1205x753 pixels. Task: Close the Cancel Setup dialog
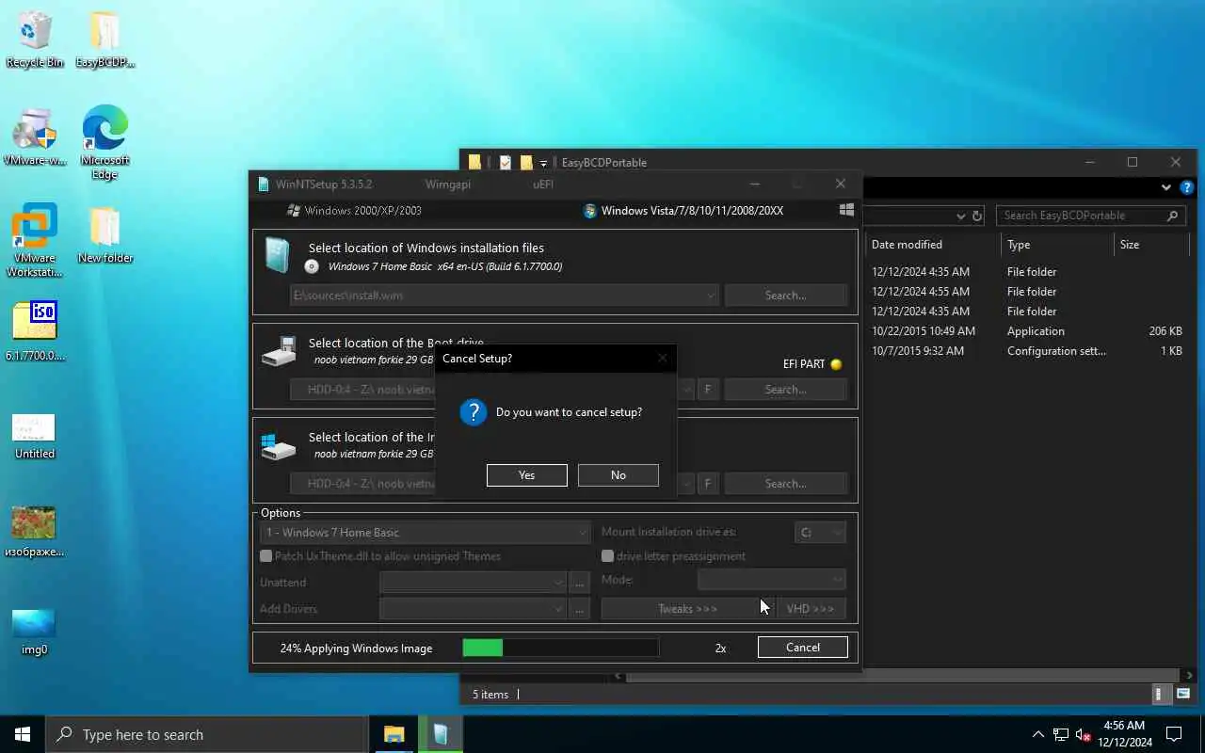coord(662,358)
